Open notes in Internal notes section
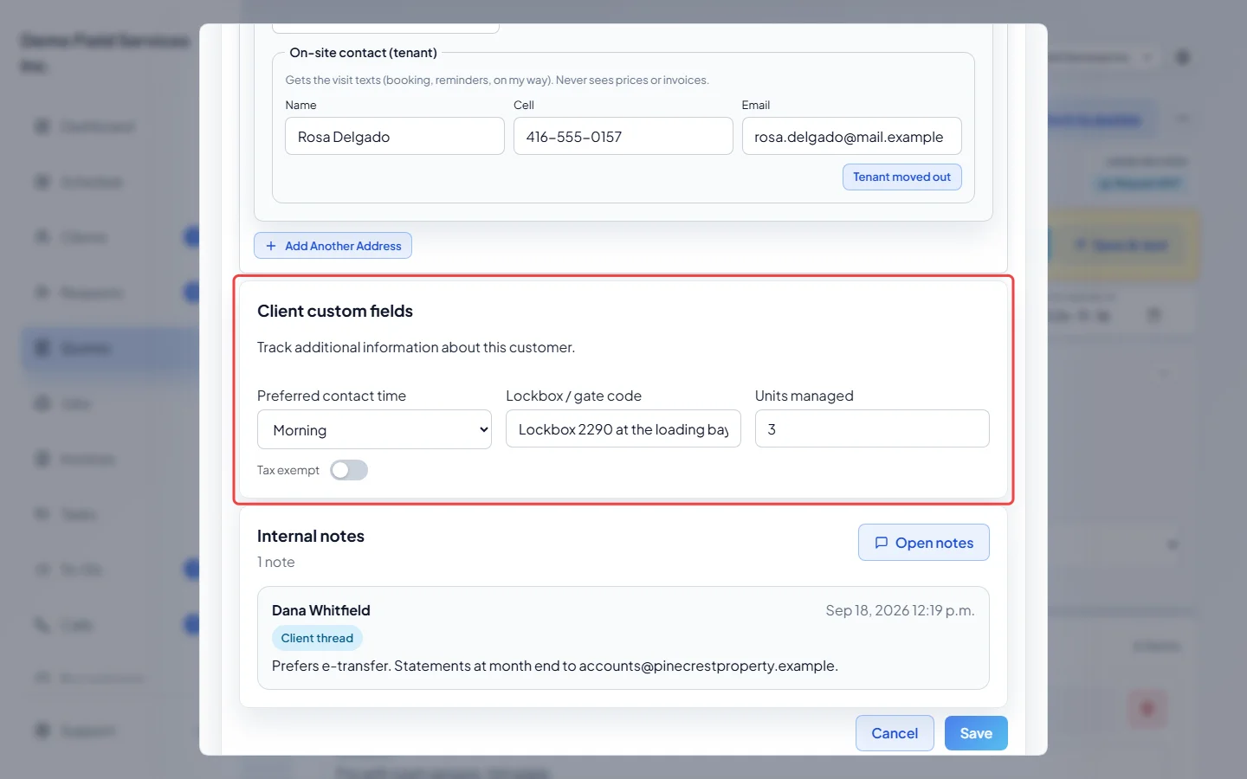The height and width of the screenshot is (779, 1247). (x=924, y=543)
